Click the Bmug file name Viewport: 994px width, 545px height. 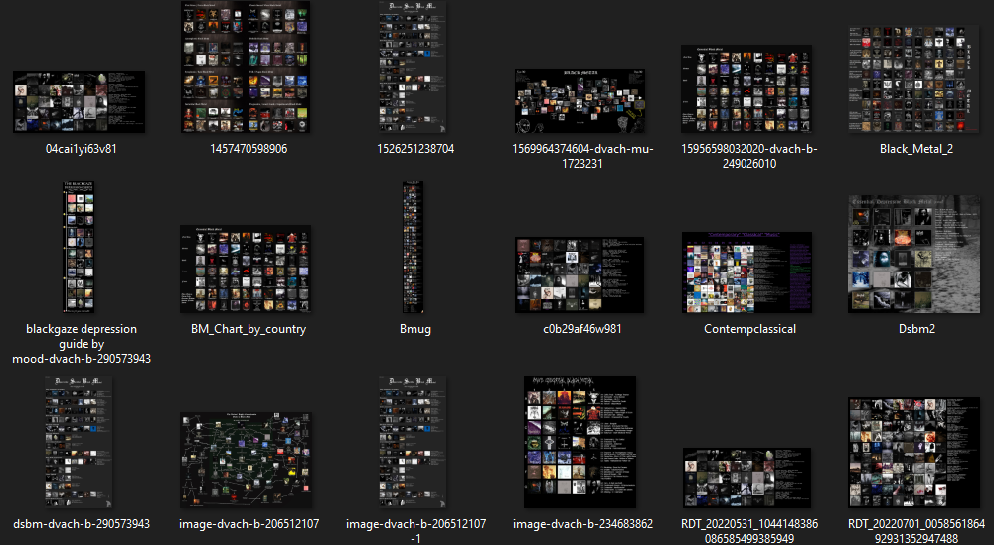coord(415,329)
